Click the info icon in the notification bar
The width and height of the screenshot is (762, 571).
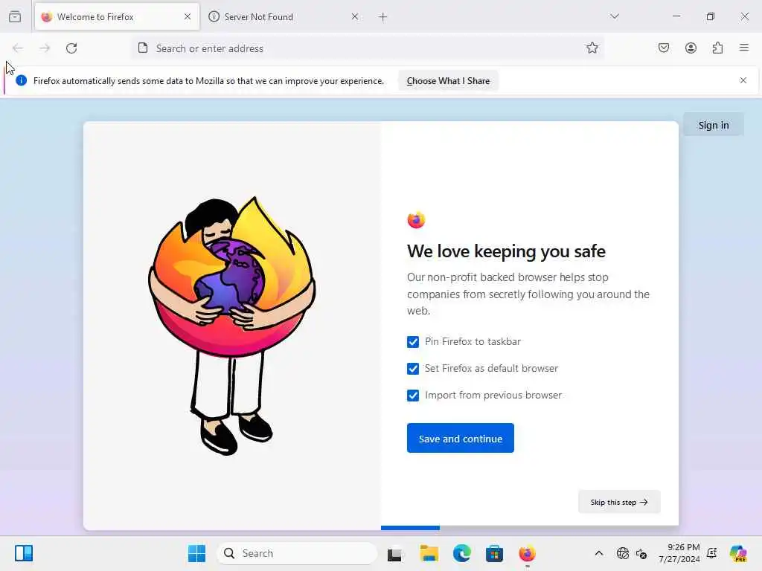[22, 80]
